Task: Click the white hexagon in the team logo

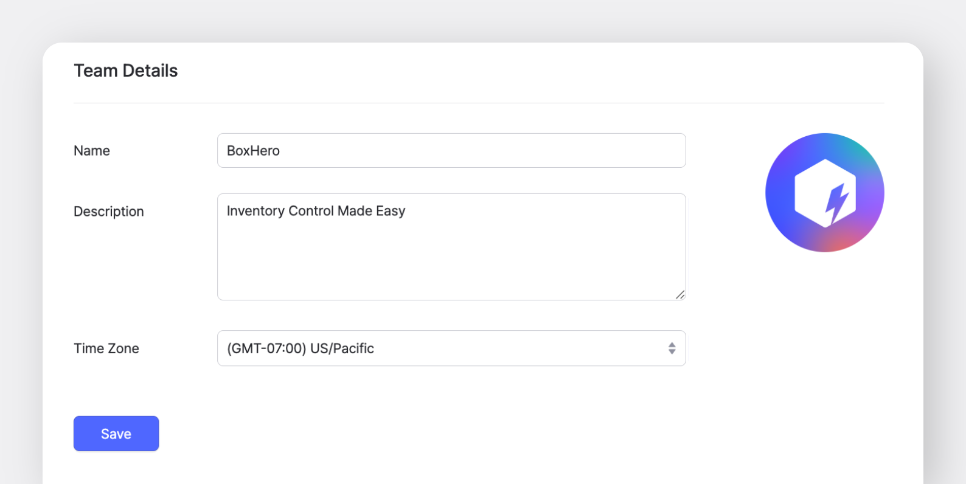Action: (x=809, y=190)
